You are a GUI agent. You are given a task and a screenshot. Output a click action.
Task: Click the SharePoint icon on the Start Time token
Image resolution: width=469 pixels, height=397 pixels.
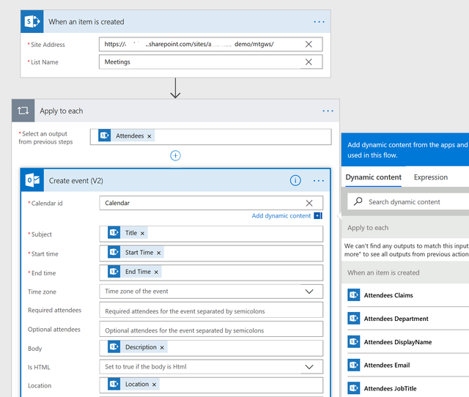(114, 252)
